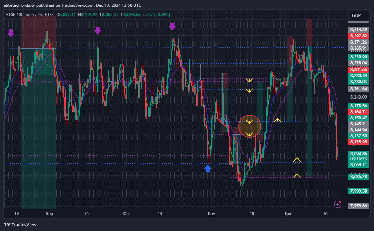374x231 pixels.
Task: Select the green 8,150.47 price label
Action: 358,118
